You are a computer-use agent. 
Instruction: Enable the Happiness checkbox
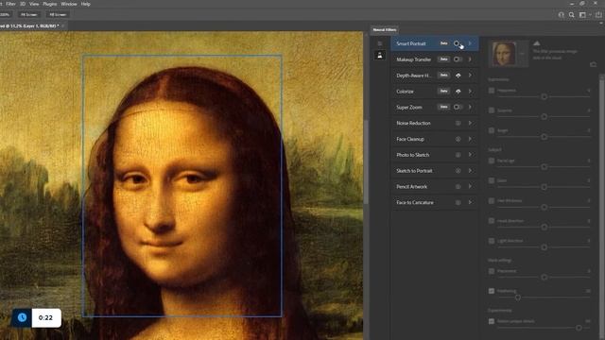[x=492, y=91]
